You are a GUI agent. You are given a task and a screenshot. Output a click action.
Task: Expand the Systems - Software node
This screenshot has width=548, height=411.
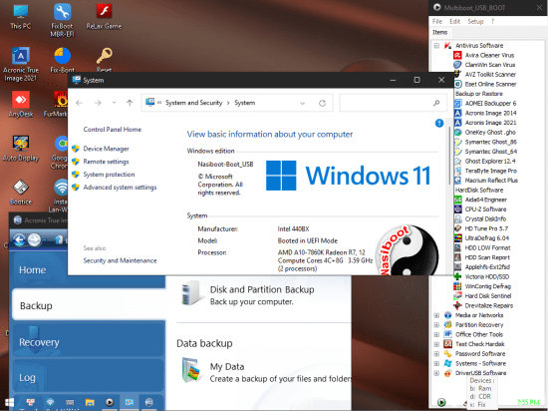tap(436, 363)
